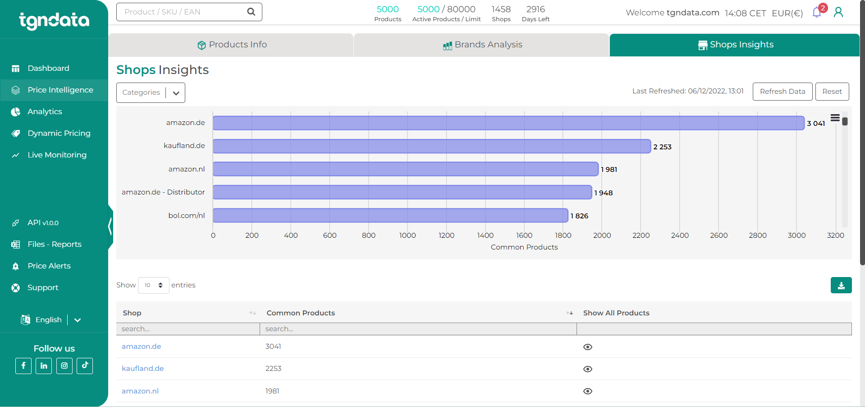Viewport: 865px width, 407px height.
Task: Click the API v1.0.0 plug icon
Action: click(x=16, y=223)
